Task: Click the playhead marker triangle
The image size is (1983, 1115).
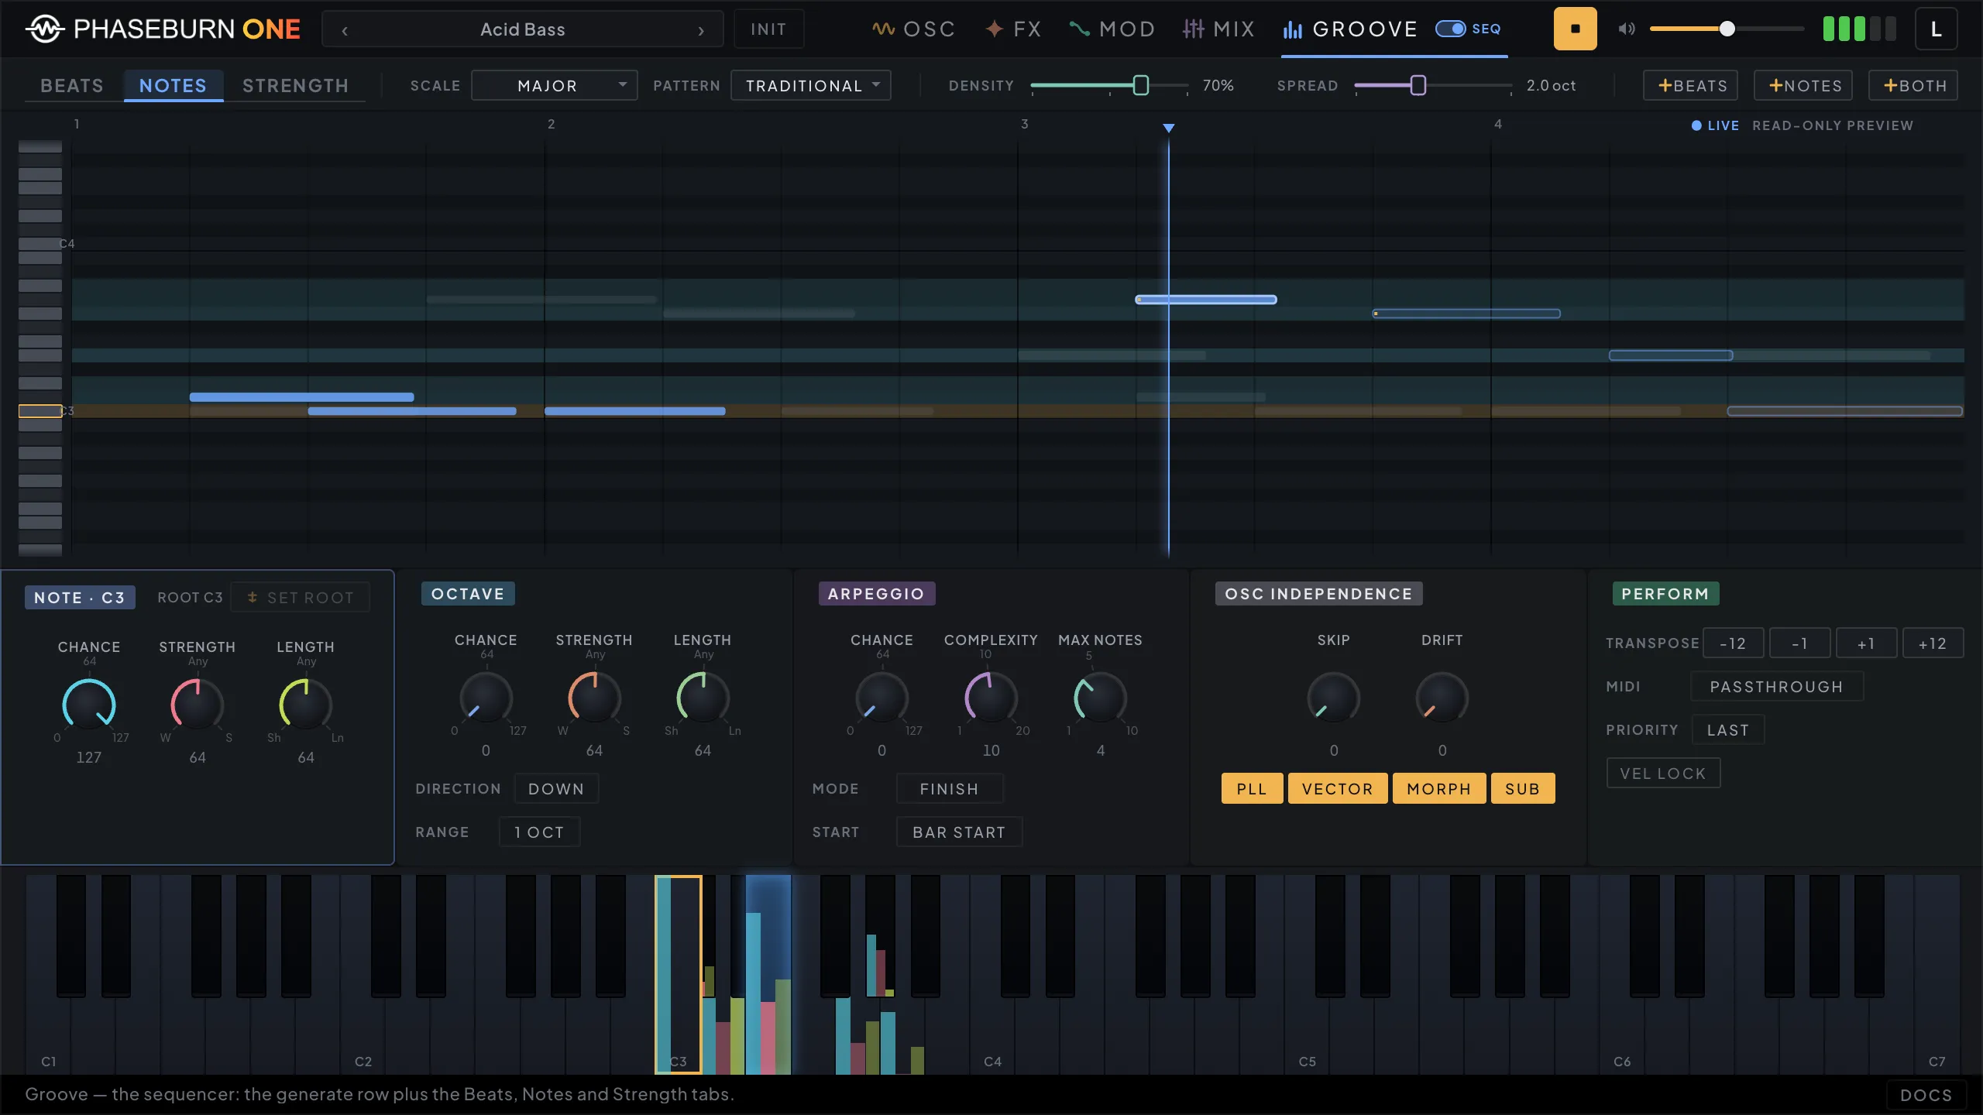Action: pos(1168,128)
